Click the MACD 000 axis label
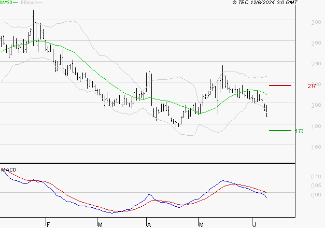The height and width of the screenshot is (228, 325). pyautogui.click(x=316, y=195)
